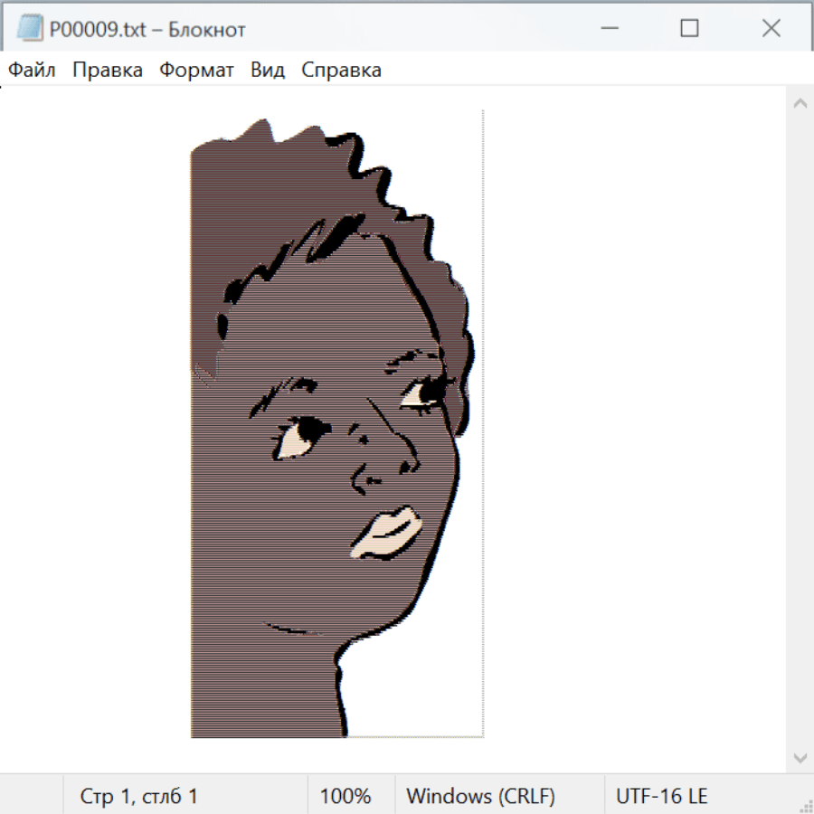The height and width of the screenshot is (814, 814).
Task: Click the 100% zoom level in the status bar
Action: tap(345, 796)
